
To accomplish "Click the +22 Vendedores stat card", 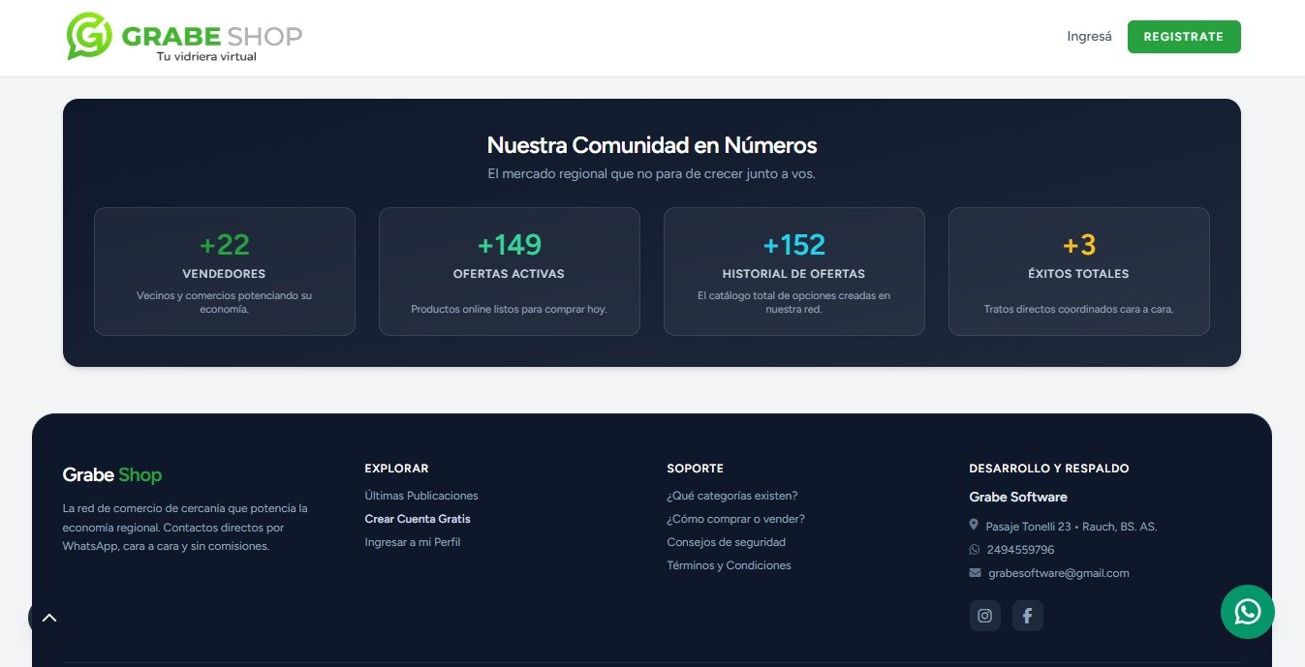I will [225, 271].
